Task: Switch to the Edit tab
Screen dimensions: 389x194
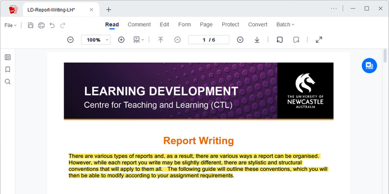Action: (x=164, y=25)
